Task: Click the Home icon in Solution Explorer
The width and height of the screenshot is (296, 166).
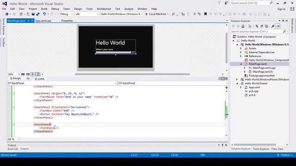Action: click(x=243, y=26)
